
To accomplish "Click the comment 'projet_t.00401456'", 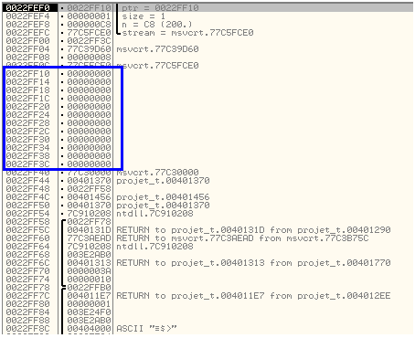I will (163, 196).
